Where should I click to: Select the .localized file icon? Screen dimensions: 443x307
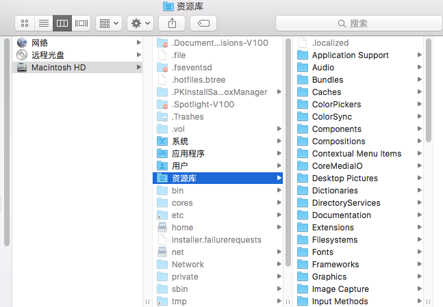coord(303,42)
